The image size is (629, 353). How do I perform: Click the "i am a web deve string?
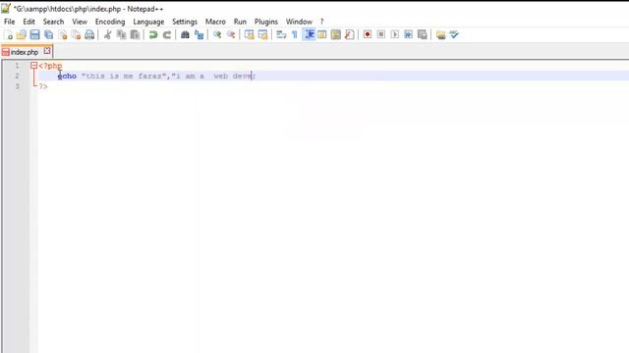212,76
